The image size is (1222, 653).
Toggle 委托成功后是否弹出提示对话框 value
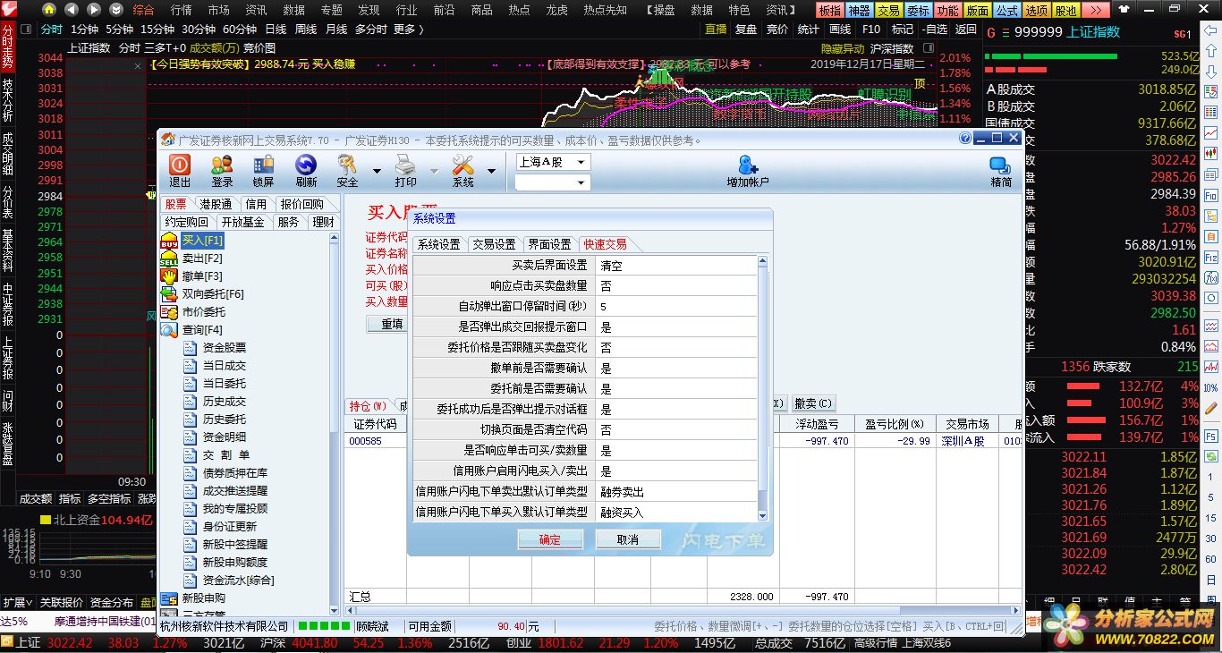pyautogui.click(x=675, y=410)
